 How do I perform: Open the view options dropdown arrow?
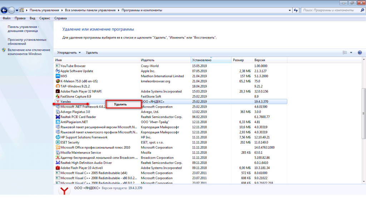point(351,53)
